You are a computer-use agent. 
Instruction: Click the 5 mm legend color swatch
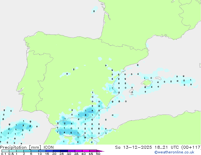click(x=35, y=151)
